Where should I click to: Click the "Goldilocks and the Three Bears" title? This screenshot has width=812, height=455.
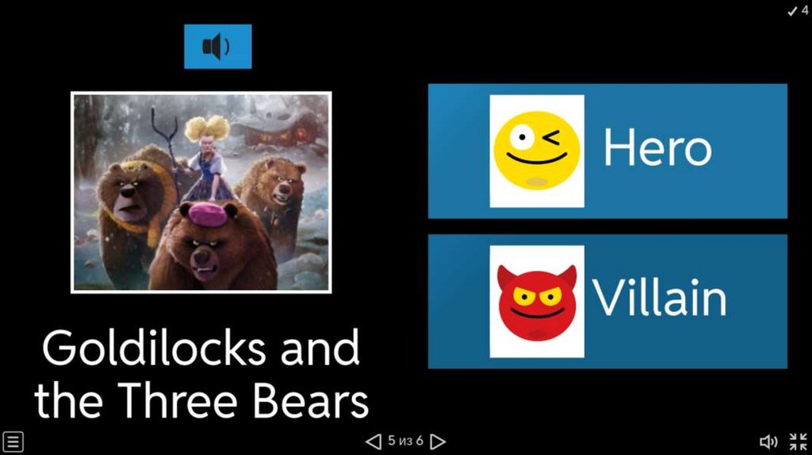tap(201, 373)
